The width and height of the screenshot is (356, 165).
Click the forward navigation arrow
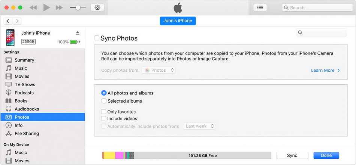(17, 21)
